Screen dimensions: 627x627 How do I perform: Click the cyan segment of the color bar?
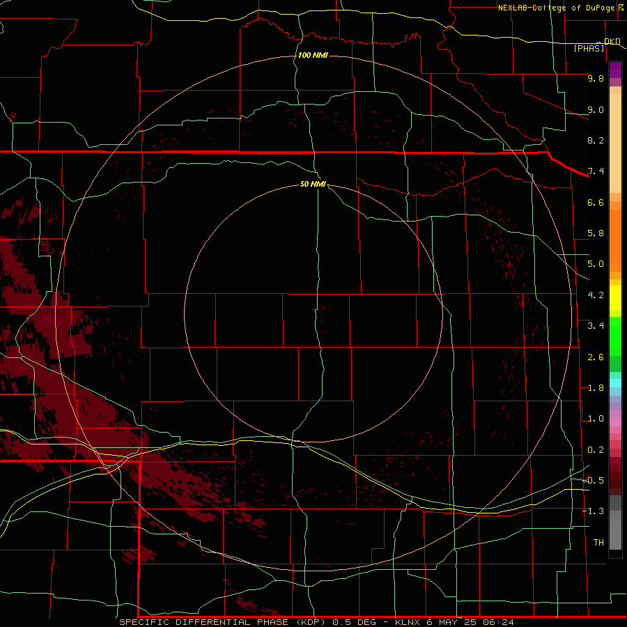click(615, 383)
